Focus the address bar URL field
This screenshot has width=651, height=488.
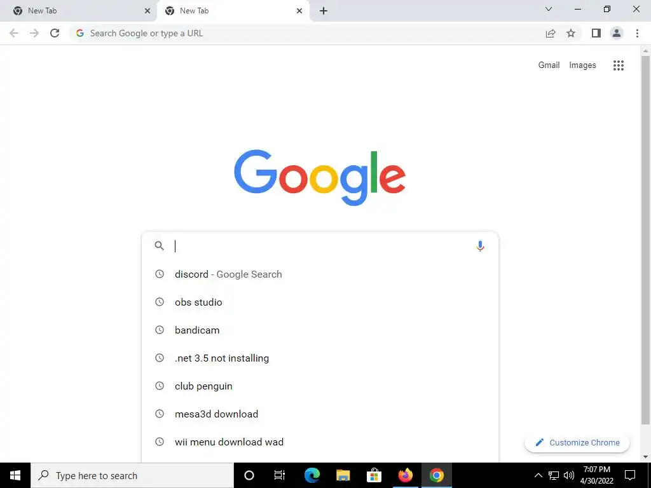pyautogui.click(x=307, y=33)
